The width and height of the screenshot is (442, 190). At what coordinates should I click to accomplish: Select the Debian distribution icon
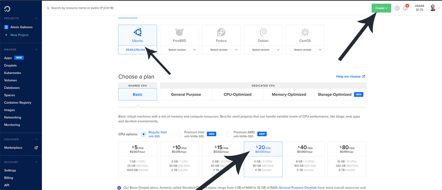263,32
